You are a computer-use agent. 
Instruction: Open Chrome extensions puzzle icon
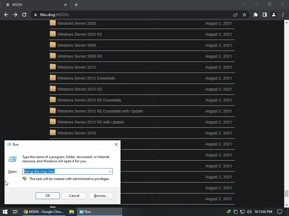click(x=256, y=15)
